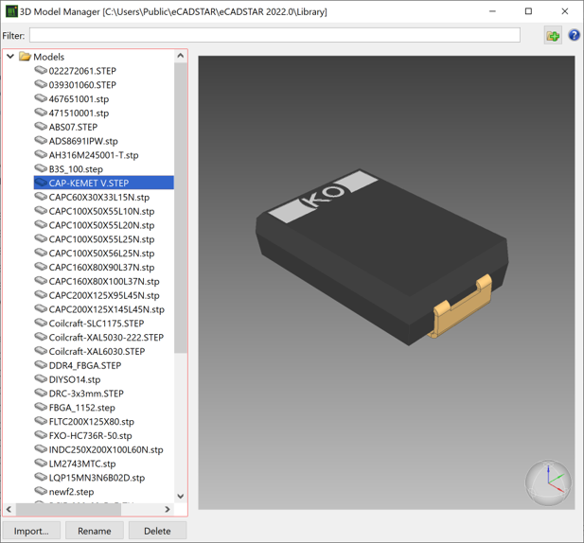Select DIYSO14.stp model

coord(75,379)
